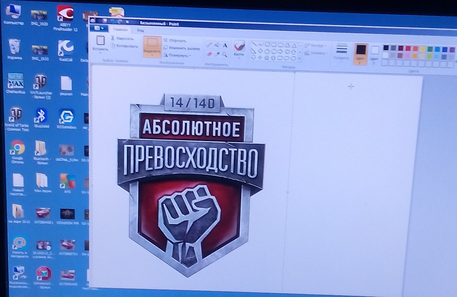Viewport: 457px width, 297px height.
Task: Select the Magnifier tool
Action: click(x=225, y=54)
